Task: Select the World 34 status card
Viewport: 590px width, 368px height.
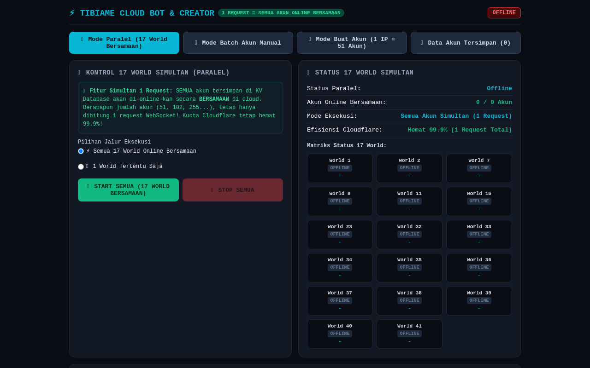Action: [340, 268]
